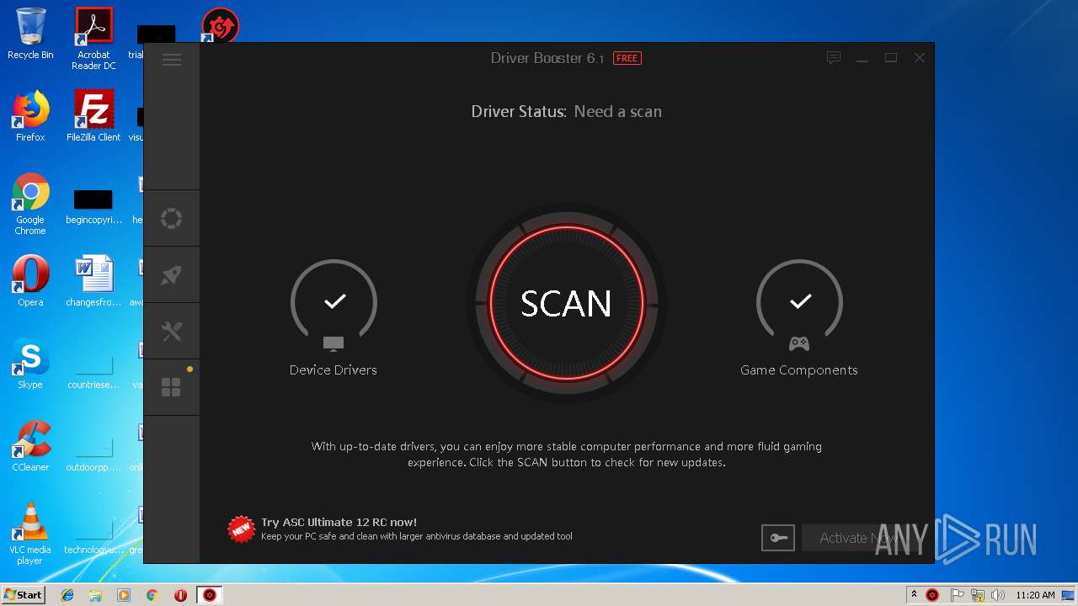This screenshot has width=1078, height=606.
Task: Open the Driver Booster desktop shortcut
Action: coord(221,27)
